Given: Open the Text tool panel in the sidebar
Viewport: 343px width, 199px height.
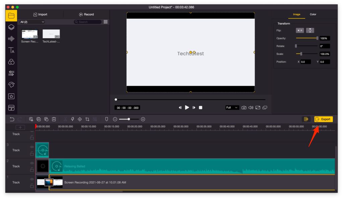Looking at the screenshot, I should [x=11, y=50].
